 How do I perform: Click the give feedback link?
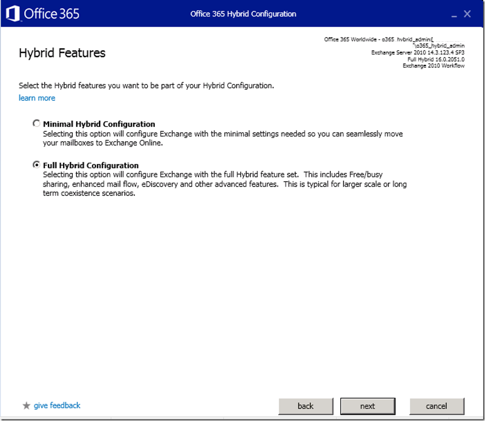pyautogui.click(x=57, y=405)
